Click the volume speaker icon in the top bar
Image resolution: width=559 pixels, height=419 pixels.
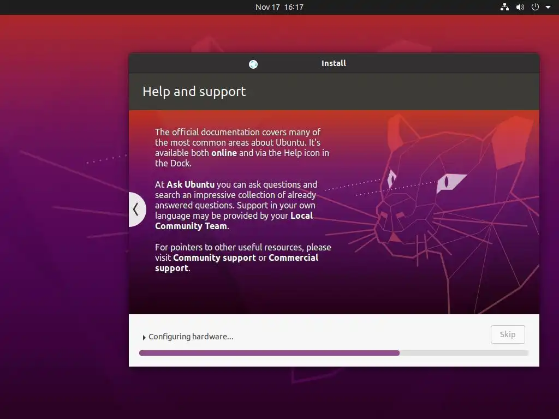coord(520,7)
